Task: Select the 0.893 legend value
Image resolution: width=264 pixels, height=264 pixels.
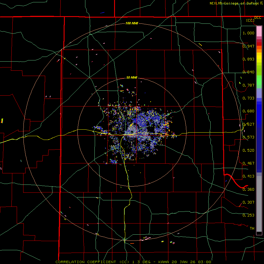Action: point(248,59)
